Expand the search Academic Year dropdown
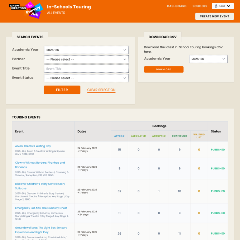The height and width of the screenshot is (240, 240). [x=86, y=50]
